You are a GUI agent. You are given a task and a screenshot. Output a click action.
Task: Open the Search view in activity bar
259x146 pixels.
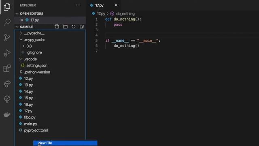click(x=7, y=22)
